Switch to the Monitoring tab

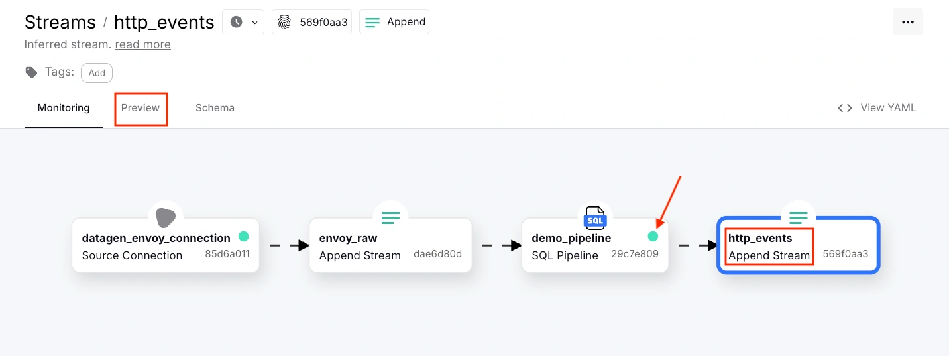pos(64,108)
